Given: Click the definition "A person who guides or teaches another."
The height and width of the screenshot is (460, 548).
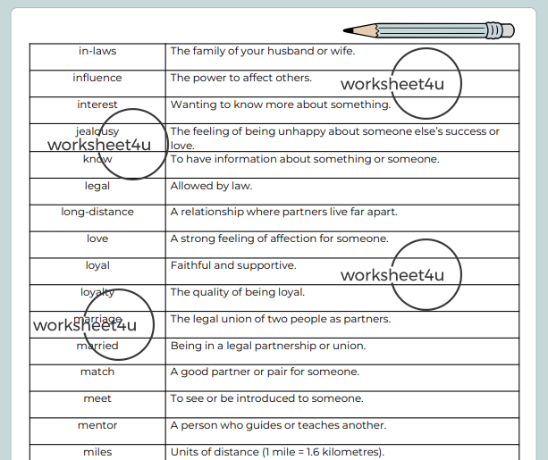Looking at the screenshot, I should [x=278, y=425].
